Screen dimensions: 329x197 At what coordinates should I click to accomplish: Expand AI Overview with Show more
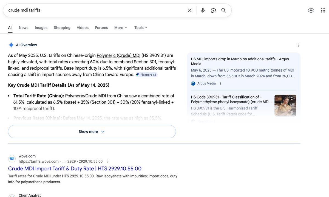click(x=92, y=132)
